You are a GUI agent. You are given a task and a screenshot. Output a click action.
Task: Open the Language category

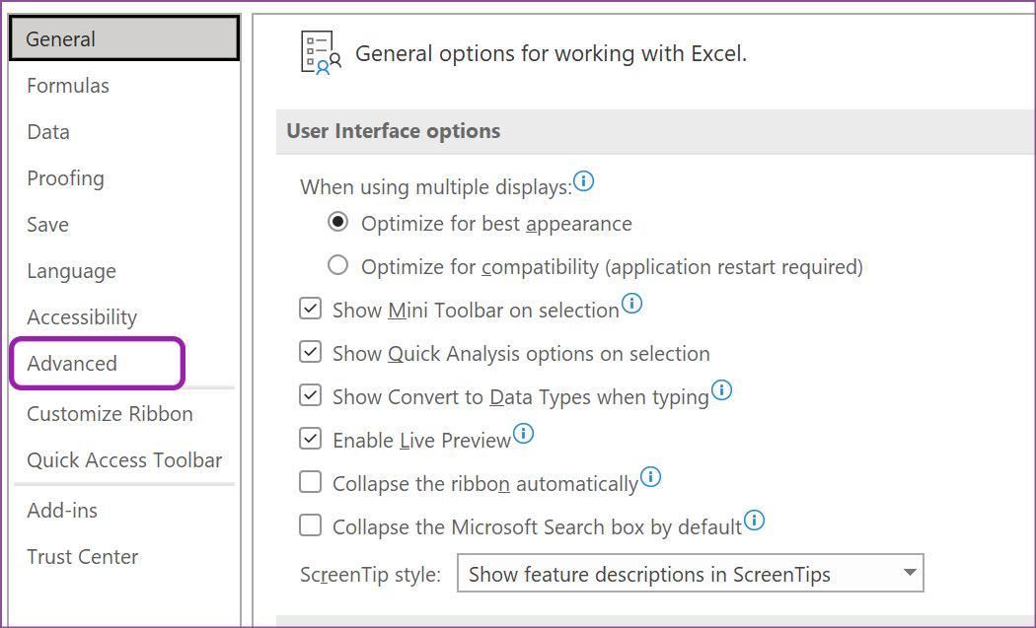tap(71, 271)
